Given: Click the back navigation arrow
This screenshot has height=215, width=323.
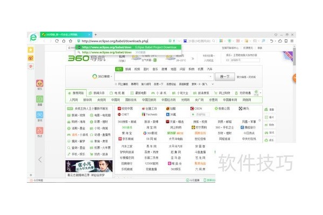Looking at the screenshot, I should tap(44, 41).
